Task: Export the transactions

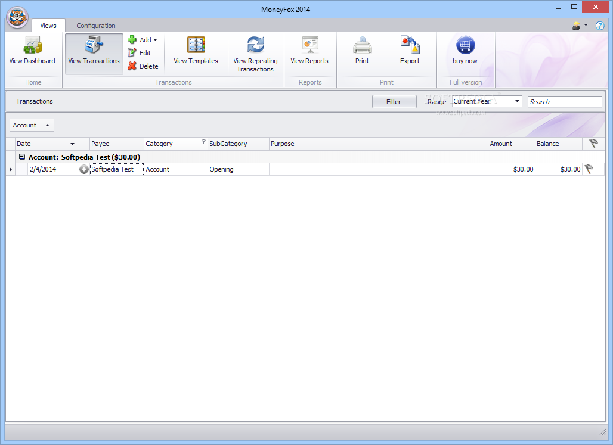Action: click(x=410, y=51)
